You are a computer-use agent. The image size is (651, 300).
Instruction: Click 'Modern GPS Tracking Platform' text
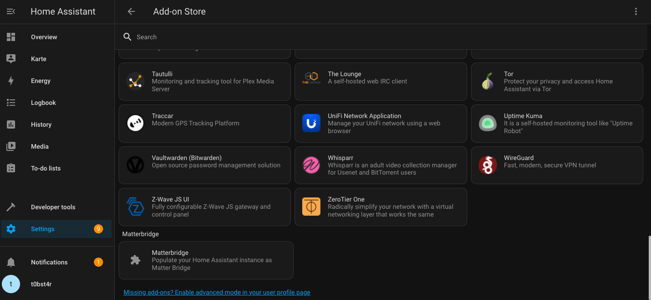(196, 123)
